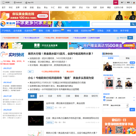Show next roadshow hosts with right arrow
Screen dimensions: 136x136
coord(135,83)
